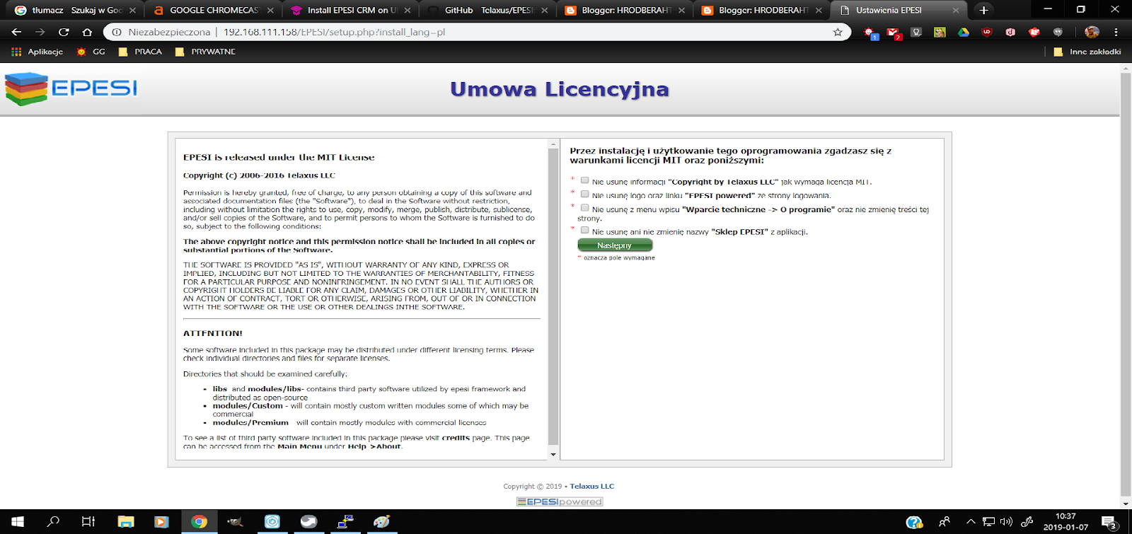This screenshot has height=534, width=1132.
Task: Open Paint palette app on taskbar
Action: click(381, 522)
